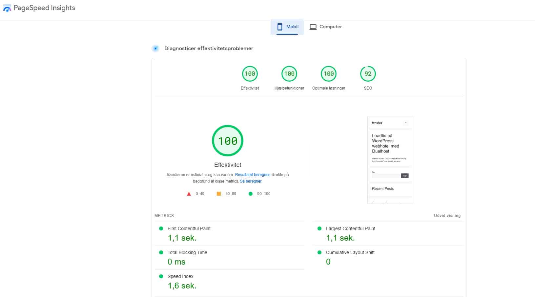
Task: Click the mobile page screenshot thumbnail
Action: (390, 160)
